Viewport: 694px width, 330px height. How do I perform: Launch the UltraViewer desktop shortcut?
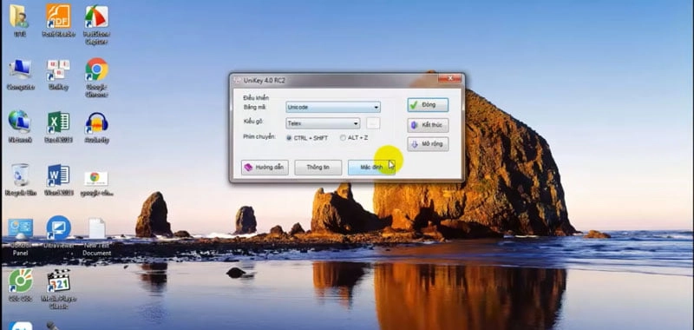click(x=58, y=232)
